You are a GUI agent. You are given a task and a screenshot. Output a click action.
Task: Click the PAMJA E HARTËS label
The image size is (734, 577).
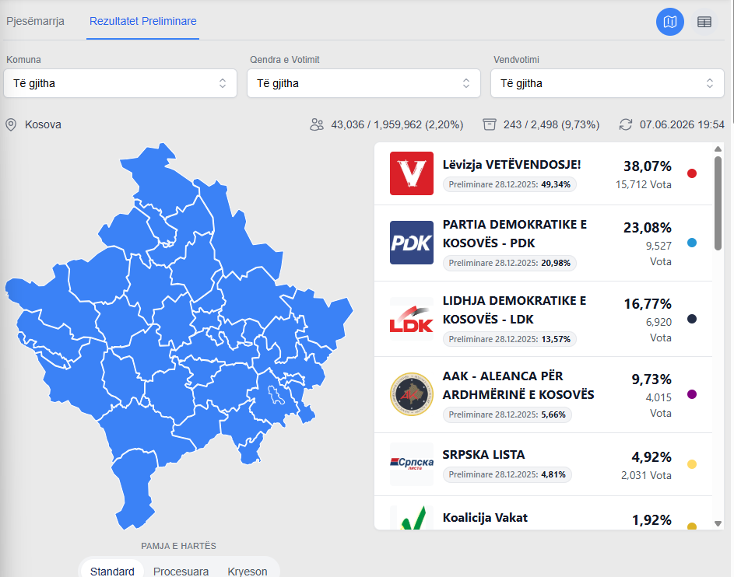point(178,546)
